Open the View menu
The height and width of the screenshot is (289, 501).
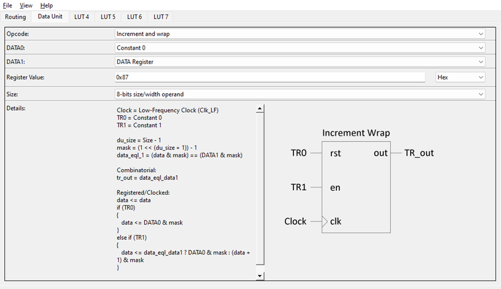(26, 5)
